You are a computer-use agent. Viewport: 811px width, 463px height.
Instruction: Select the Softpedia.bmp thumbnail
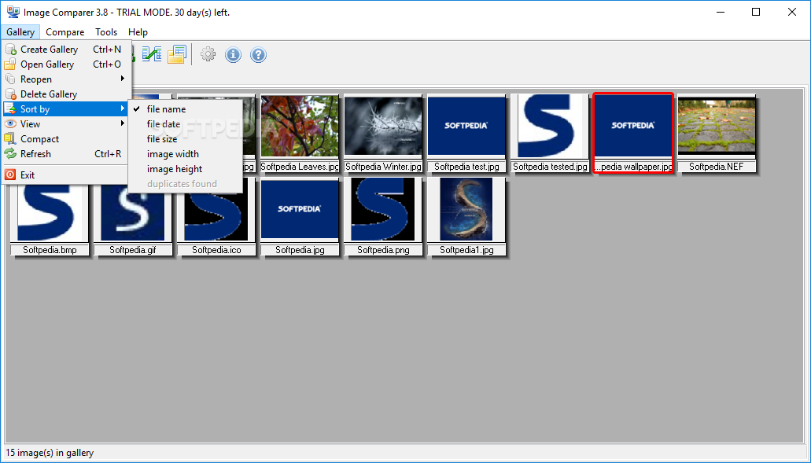coord(50,216)
